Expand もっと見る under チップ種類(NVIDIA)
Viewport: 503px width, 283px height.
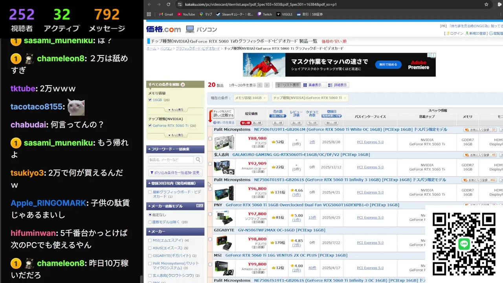175,135
